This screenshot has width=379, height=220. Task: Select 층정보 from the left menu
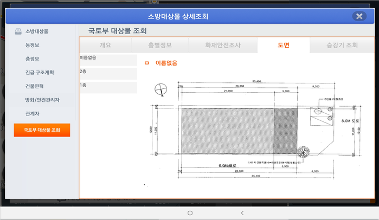point(32,59)
